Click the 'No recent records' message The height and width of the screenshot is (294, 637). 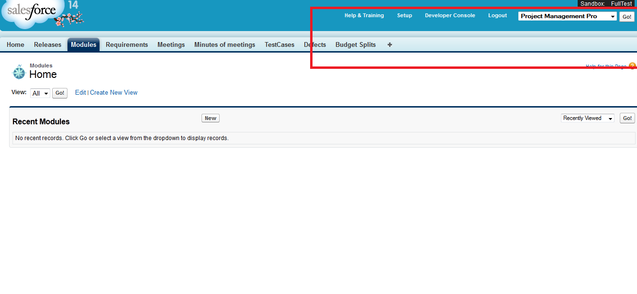pos(122,138)
